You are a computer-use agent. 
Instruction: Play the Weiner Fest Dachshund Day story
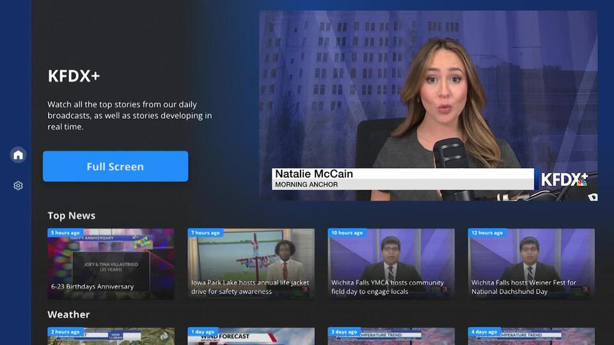coord(531,264)
